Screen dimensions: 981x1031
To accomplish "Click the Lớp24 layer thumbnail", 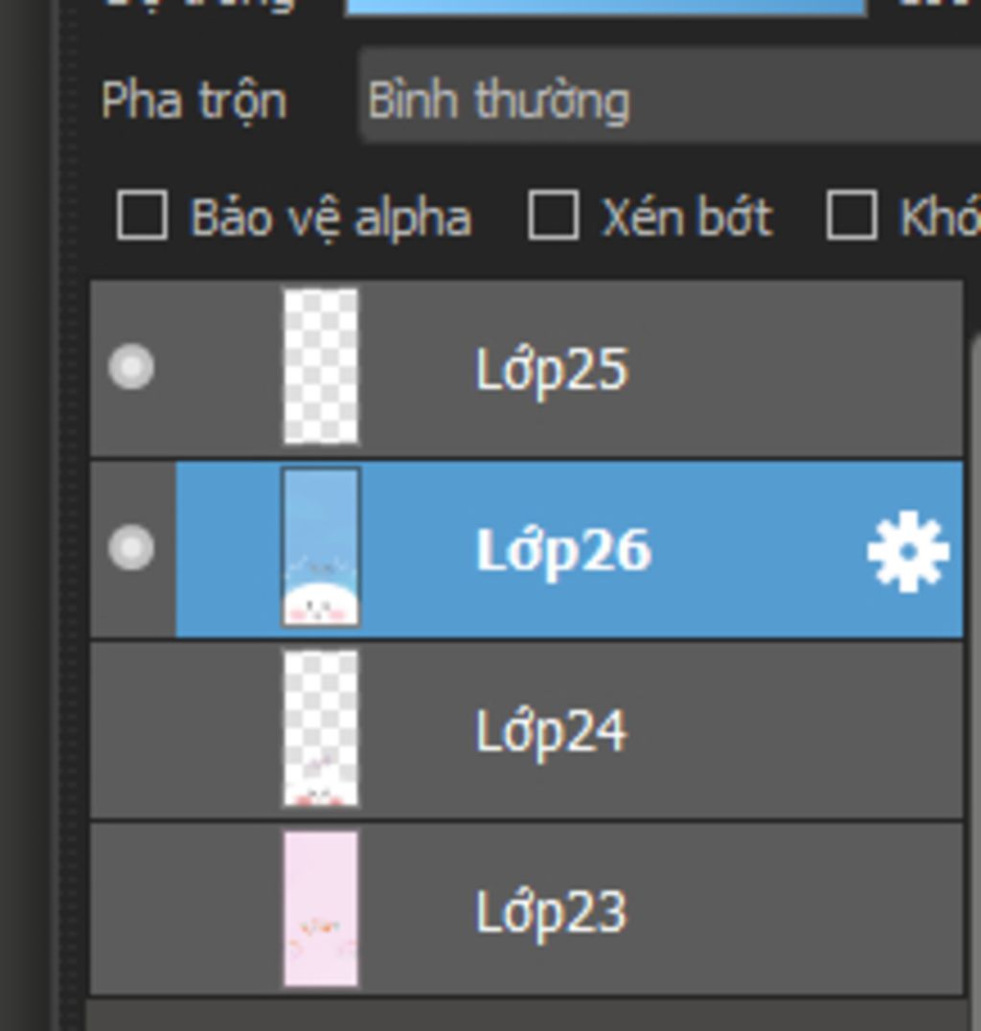I will point(321,729).
